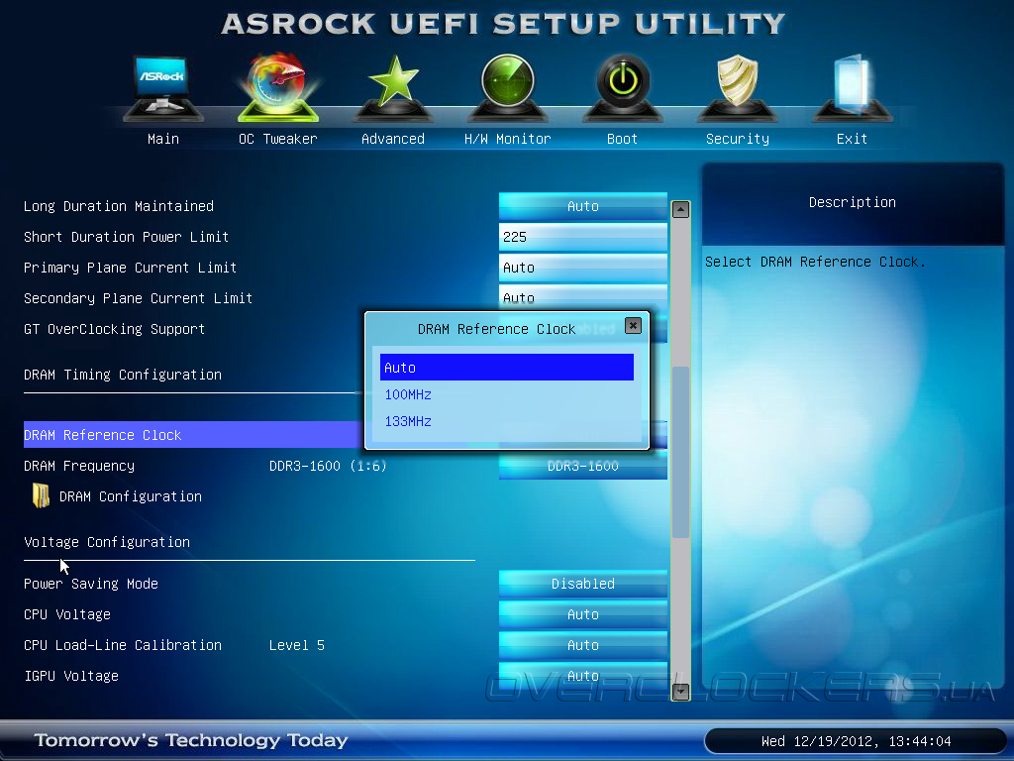1014x761 pixels.
Task: Open the Security shield icon
Action: (737, 88)
